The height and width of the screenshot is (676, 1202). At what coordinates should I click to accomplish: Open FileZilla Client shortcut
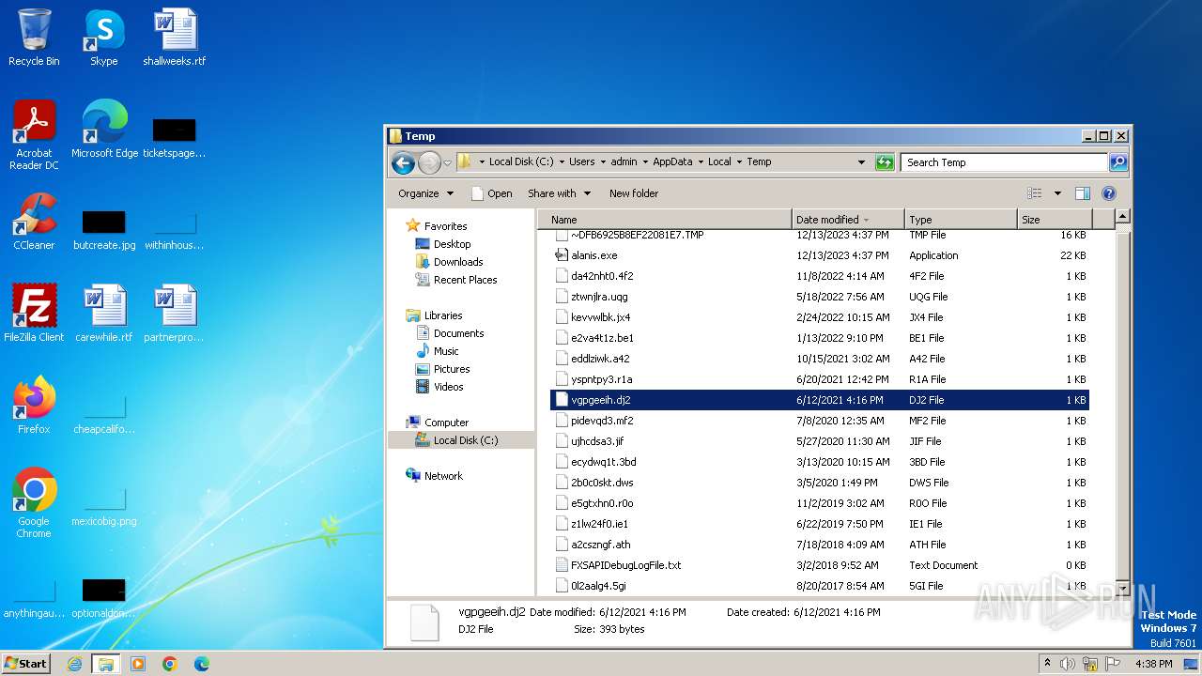pos(34,314)
